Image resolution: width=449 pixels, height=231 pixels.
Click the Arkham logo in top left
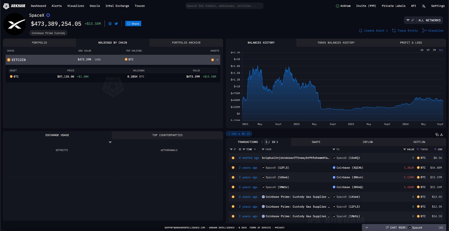pyautogui.click(x=14, y=6)
